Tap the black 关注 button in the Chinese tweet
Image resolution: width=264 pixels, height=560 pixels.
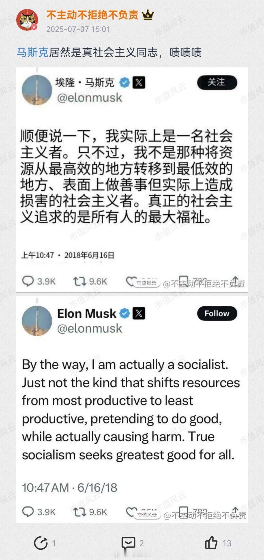[217, 82]
